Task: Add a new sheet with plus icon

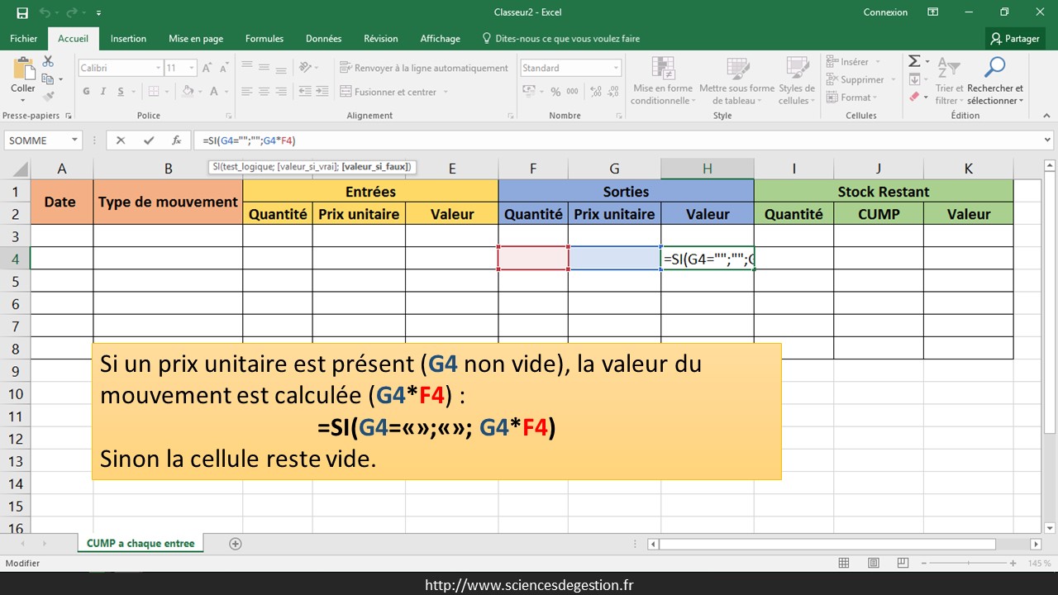Action: coord(236,544)
